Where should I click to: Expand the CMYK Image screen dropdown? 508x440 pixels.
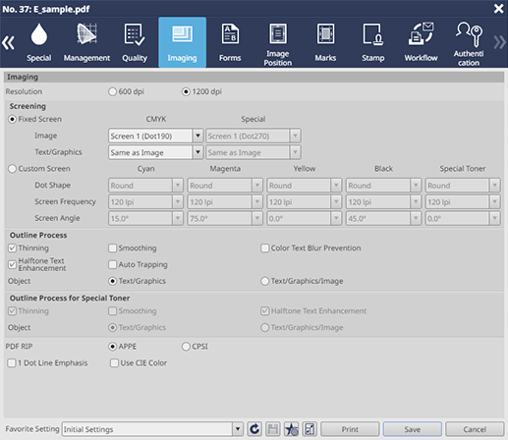point(198,136)
